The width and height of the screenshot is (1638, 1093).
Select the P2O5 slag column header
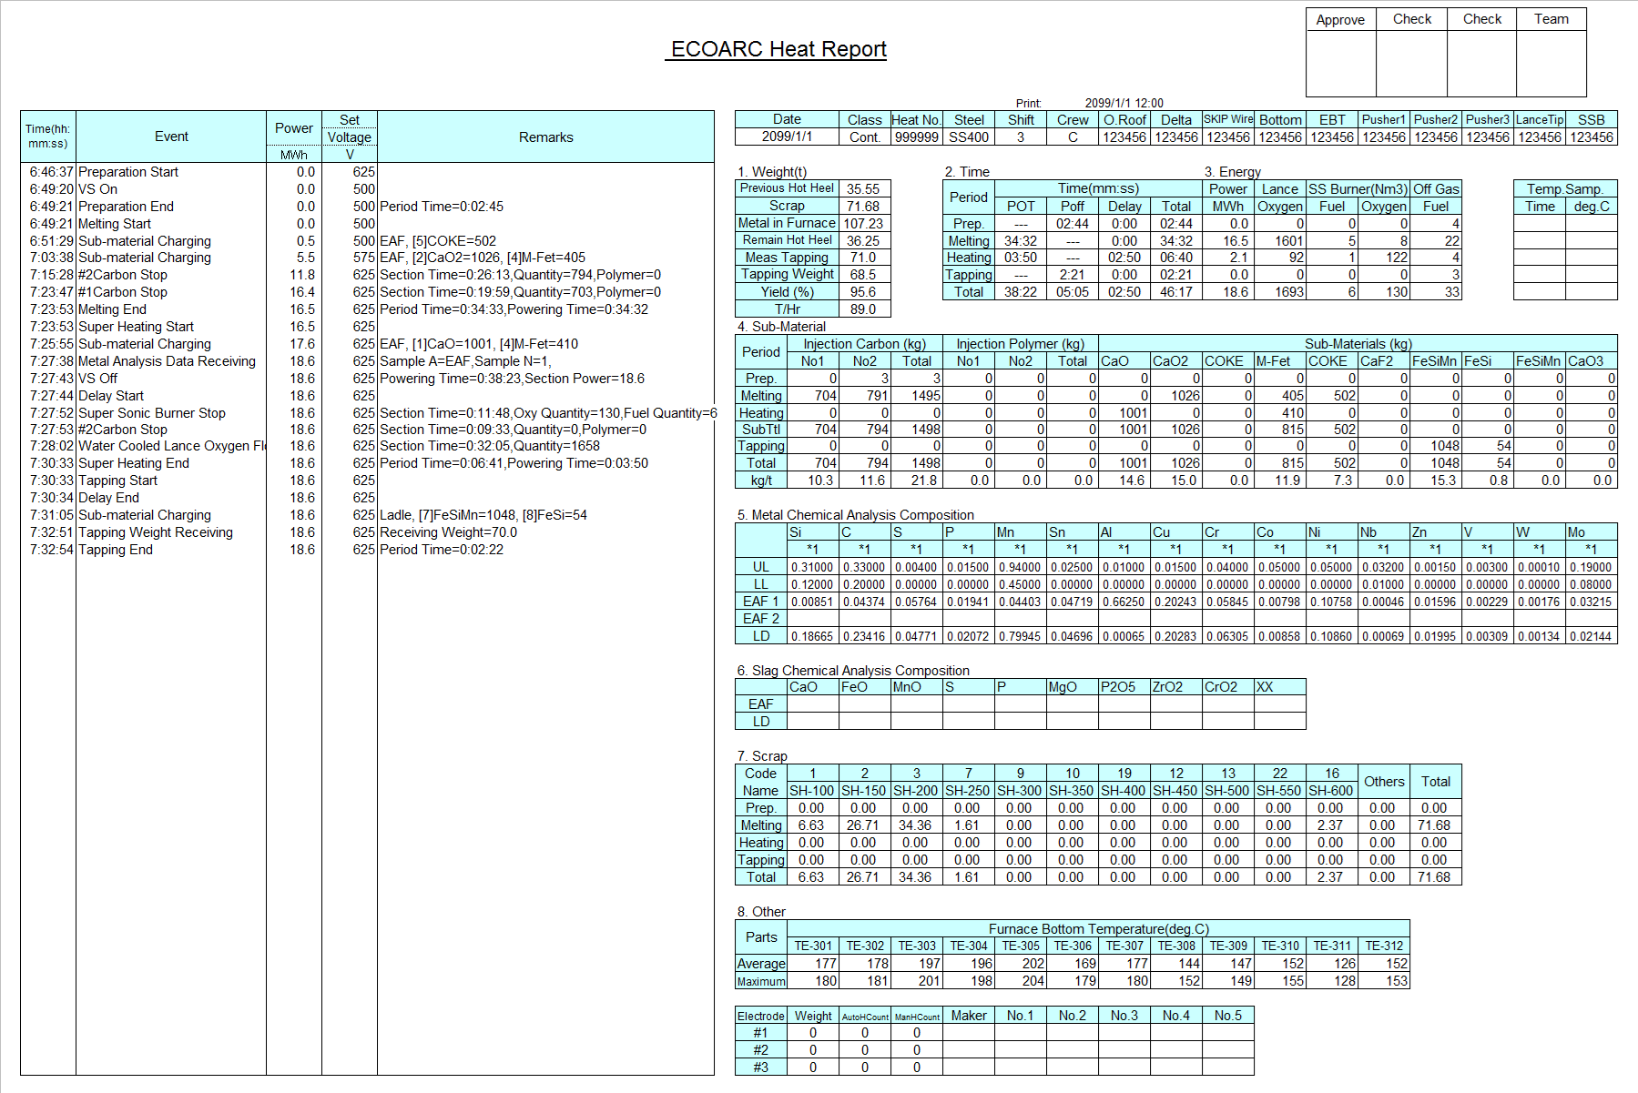pos(1124,687)
